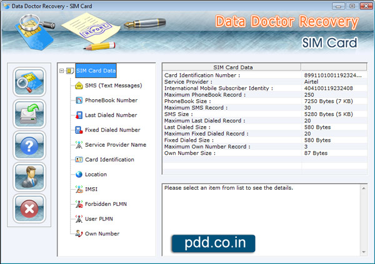This screenshot has width=375, height=264.
Task: Click the User PLMN tower icon
Action: pyautogui.click(x=79, y=219)
